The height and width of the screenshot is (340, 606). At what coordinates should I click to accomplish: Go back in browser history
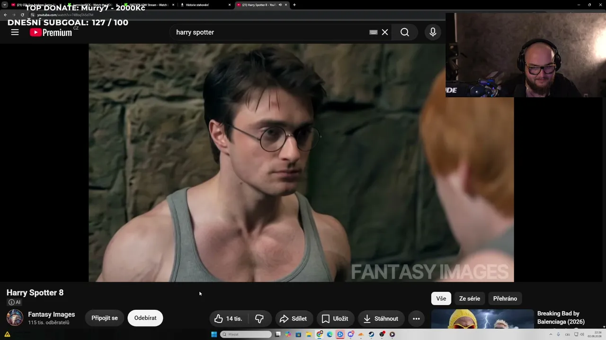[5, 15]
